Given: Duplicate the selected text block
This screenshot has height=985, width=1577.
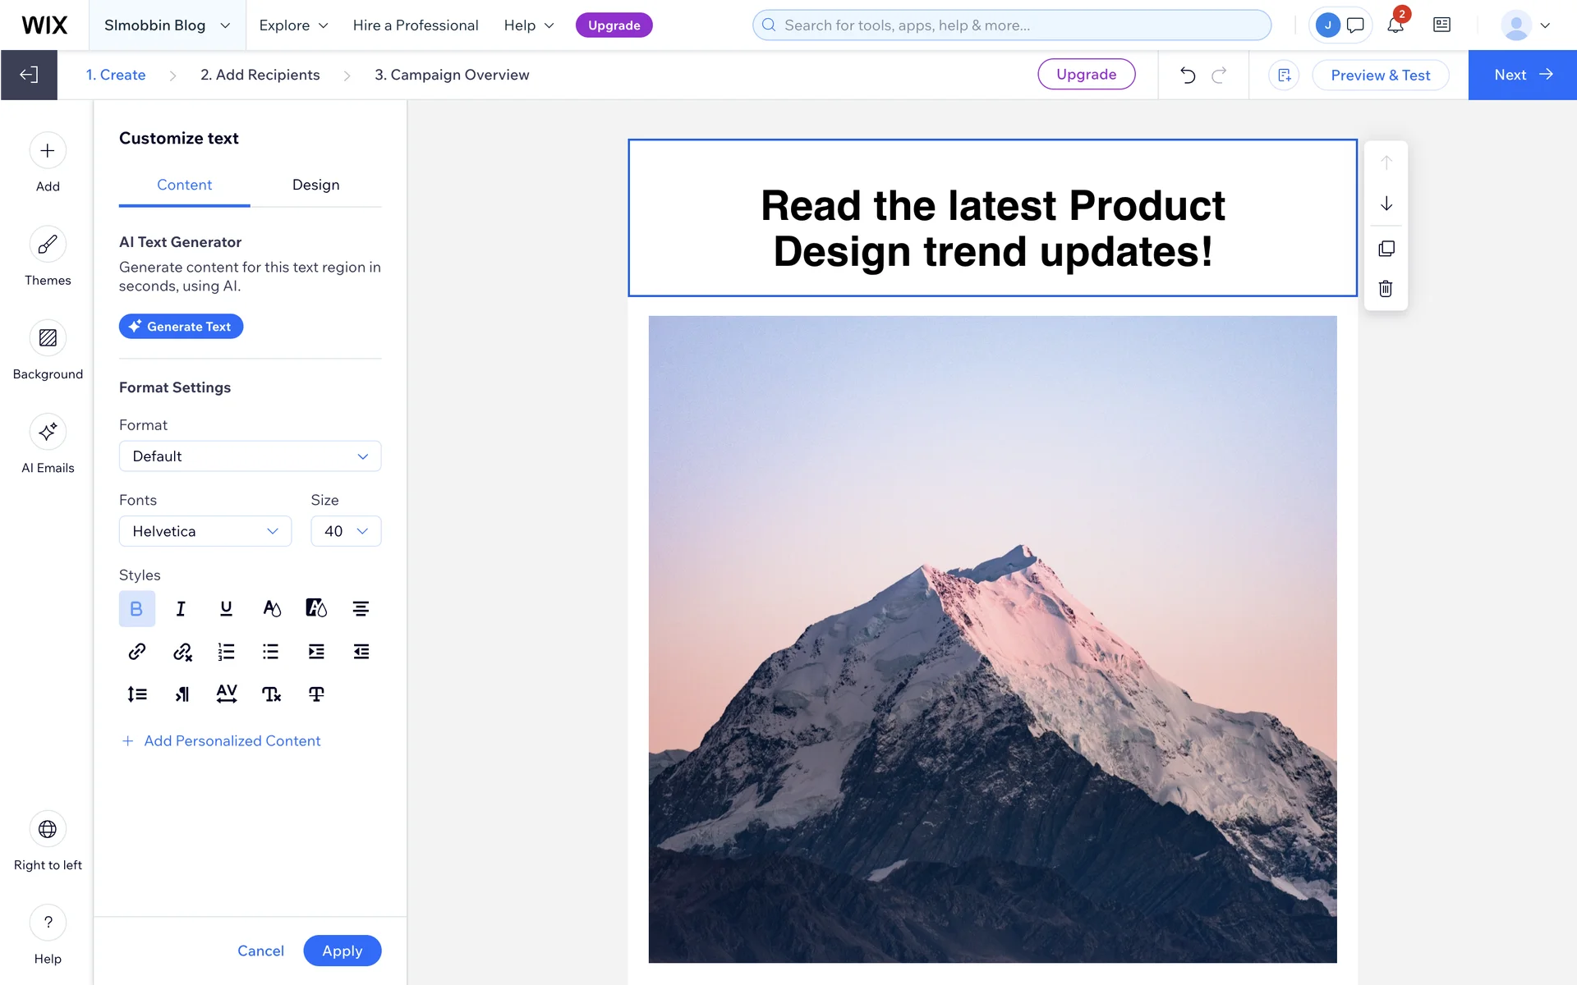Looking at the screenshot, I should [x=1386, y=249].
